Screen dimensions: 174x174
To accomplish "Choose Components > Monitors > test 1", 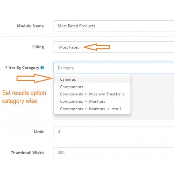I will pyautogui.click(x=92, y=109).
